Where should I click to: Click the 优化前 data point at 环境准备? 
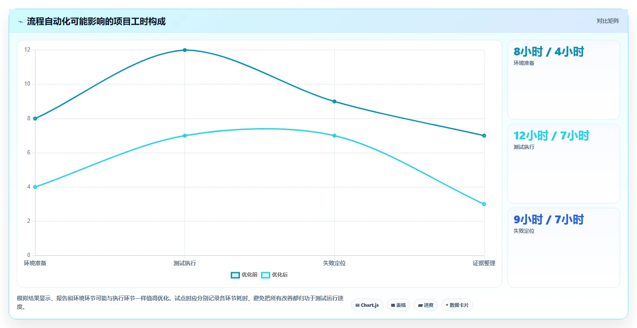click(35, 119)
